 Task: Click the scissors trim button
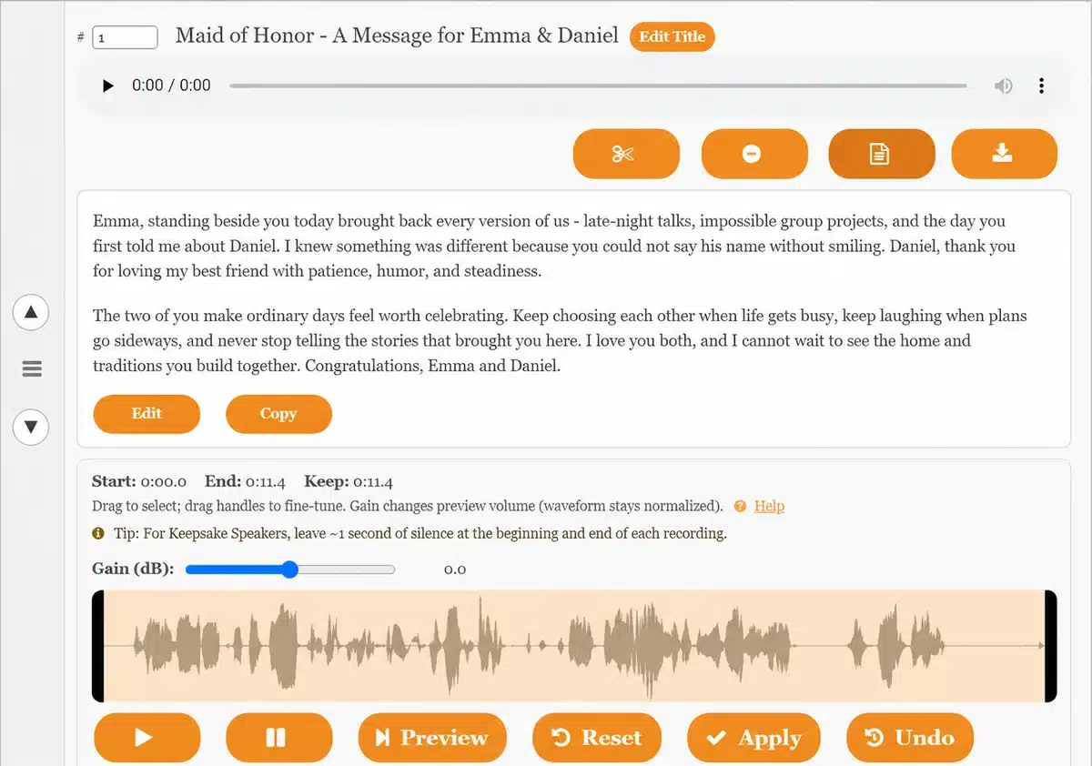pos(626,154)
